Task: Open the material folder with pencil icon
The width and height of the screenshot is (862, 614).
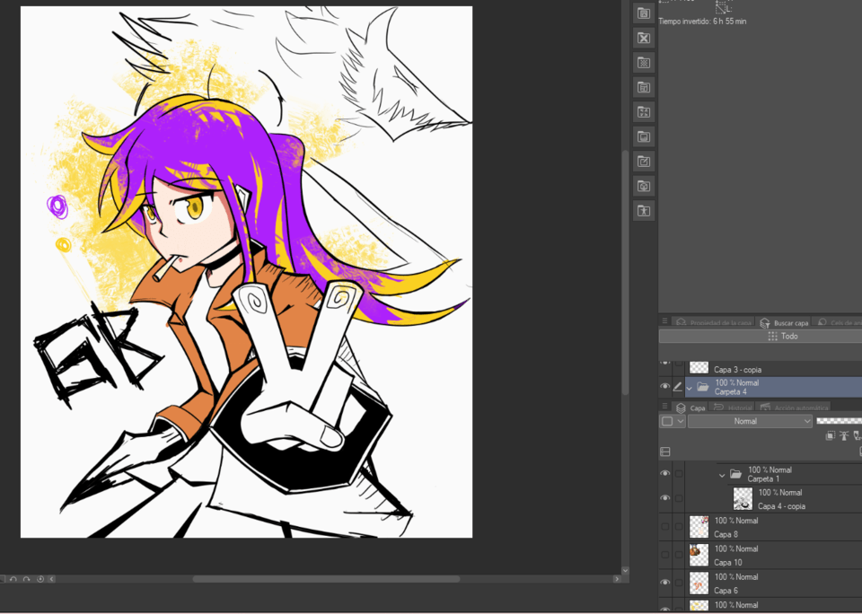Action: (x=644, y=162)
